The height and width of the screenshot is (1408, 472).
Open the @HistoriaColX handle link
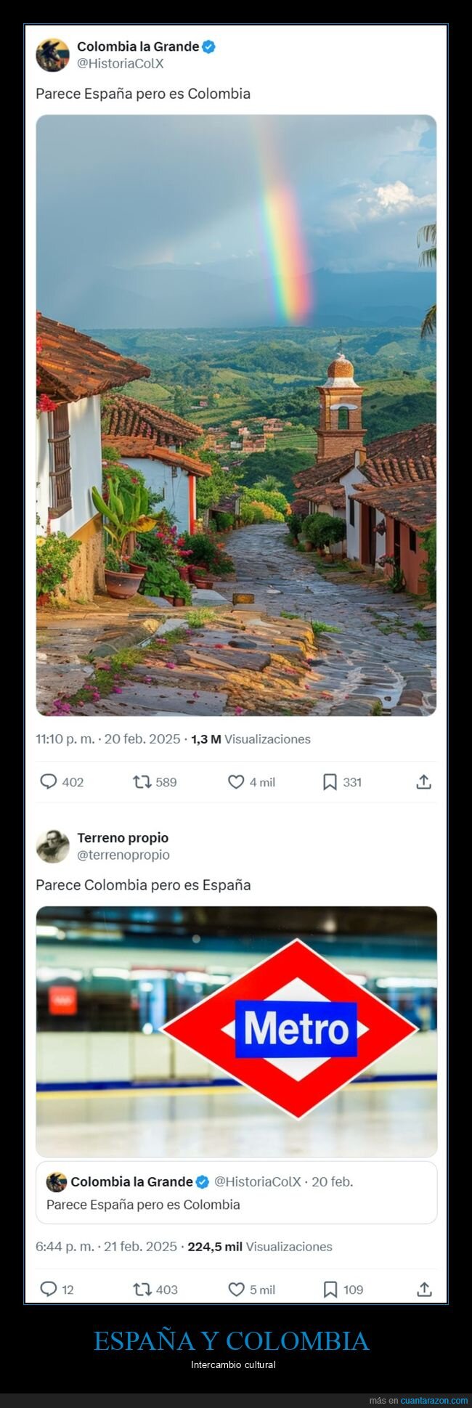click(121, 64)
